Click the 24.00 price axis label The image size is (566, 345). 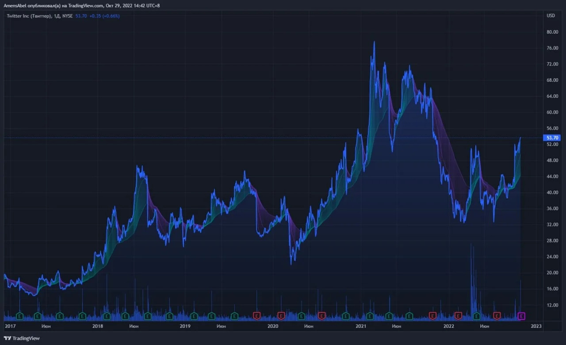552,257
